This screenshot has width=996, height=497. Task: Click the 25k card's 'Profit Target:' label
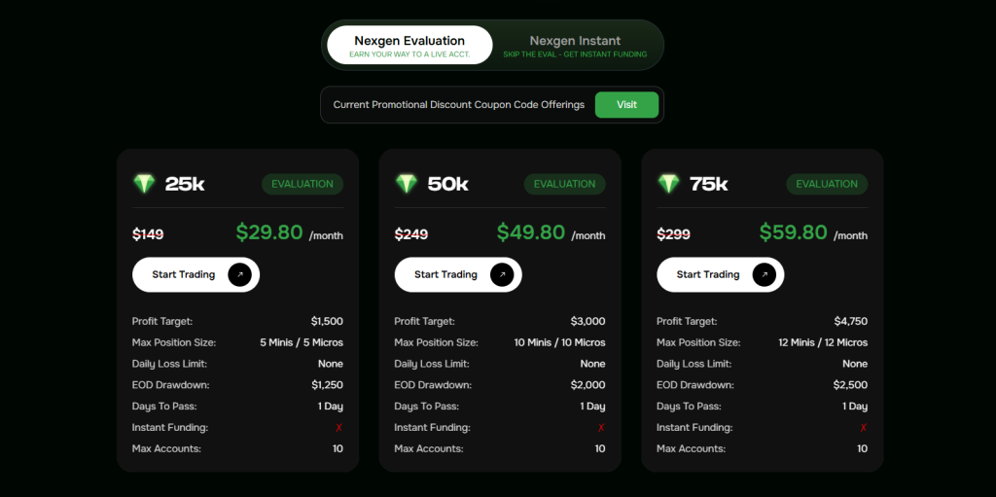click(x=162, y=322)
